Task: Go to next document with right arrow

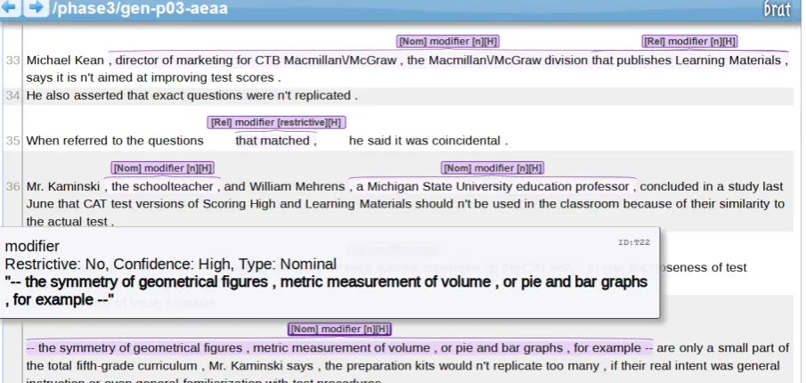Action: pos(36,8)
